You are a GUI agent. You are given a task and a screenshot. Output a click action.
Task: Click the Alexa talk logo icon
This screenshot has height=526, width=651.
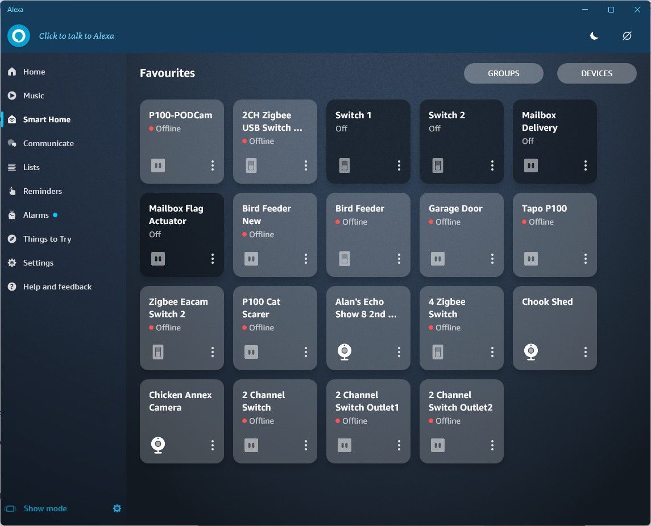coord(19,36)
